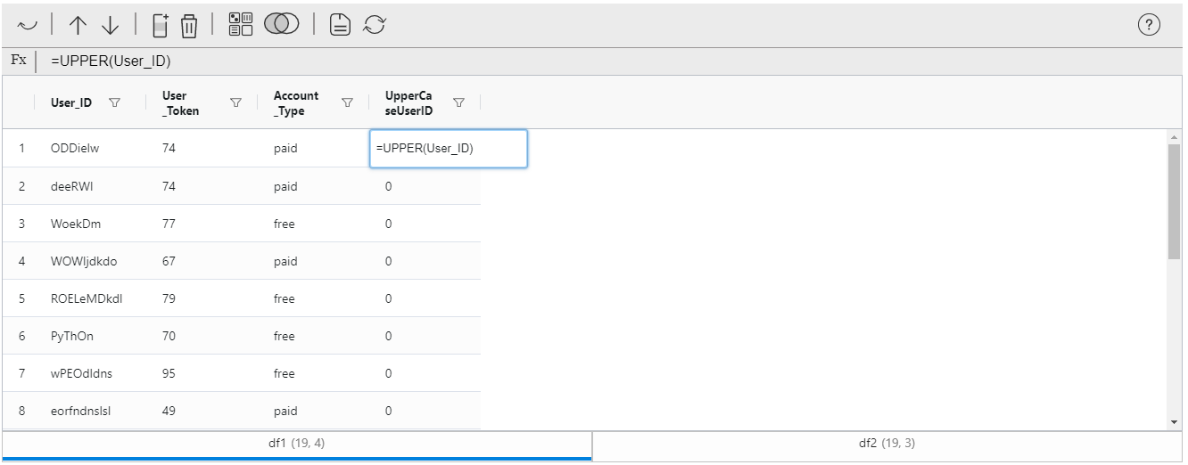
Task: Open the User_Token column filter
Action: pos(236,103)
